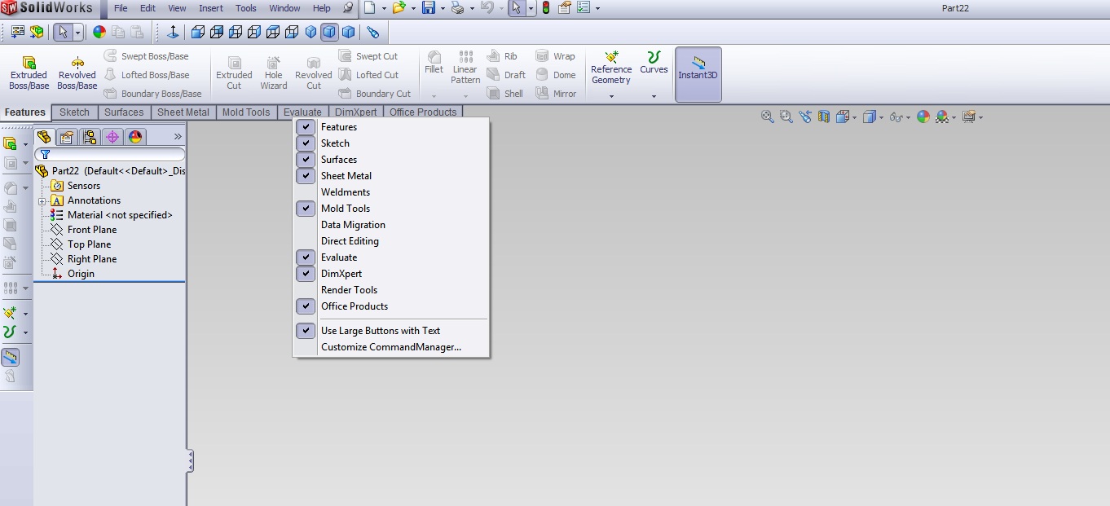
Task: Open the ConfigurationManager tab icon
Action: pyautogui.click(x=90, y=137)
